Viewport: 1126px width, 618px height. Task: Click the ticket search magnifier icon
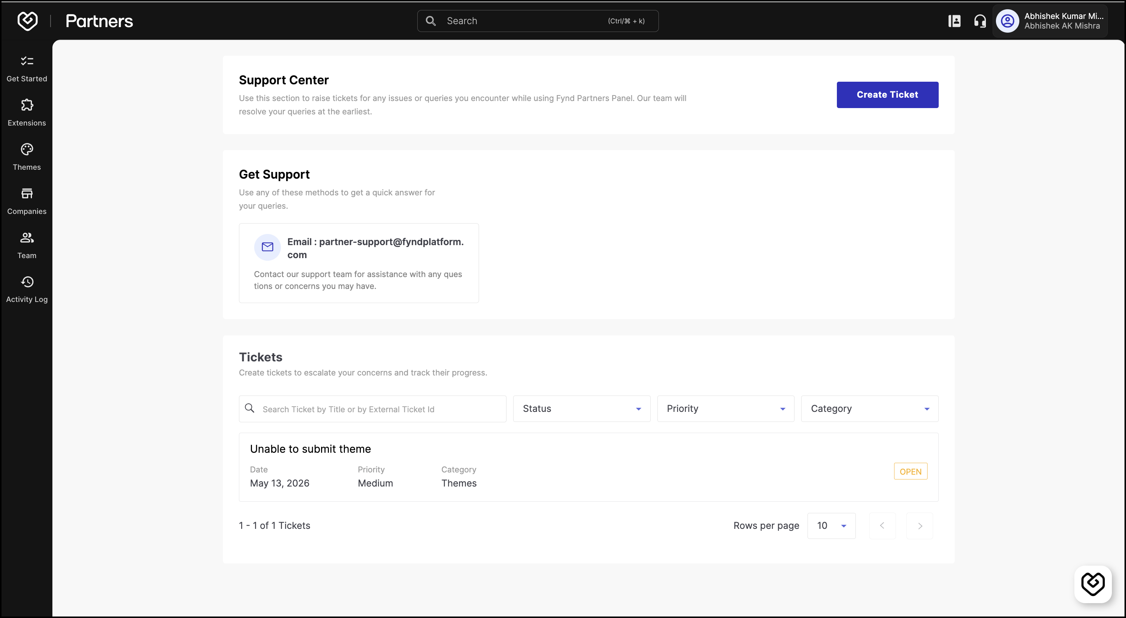coord(250,408)
